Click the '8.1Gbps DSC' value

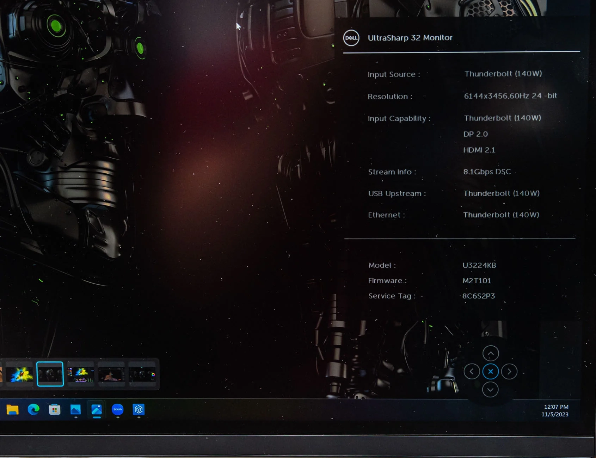pyautogui.click(x=487, y=172)
